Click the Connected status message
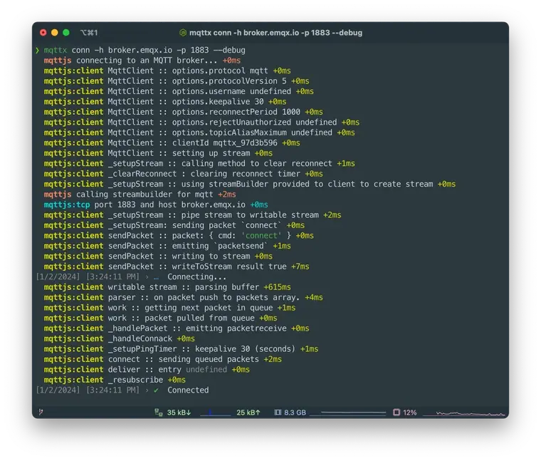541x461 pixels. click(x=188, y=390)
